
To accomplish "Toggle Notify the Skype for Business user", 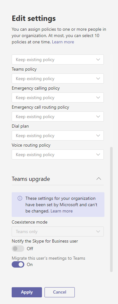I will [18, 249].
